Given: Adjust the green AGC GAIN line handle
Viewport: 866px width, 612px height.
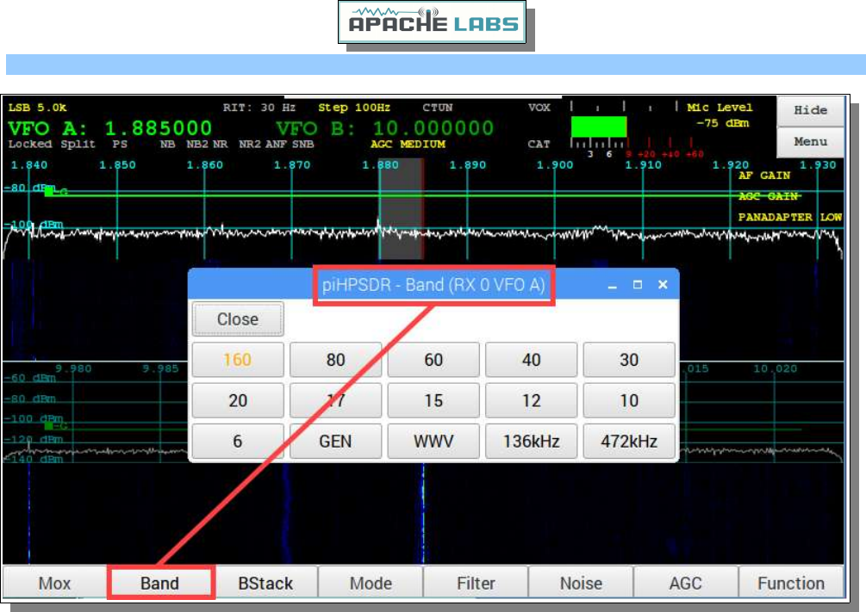Looking at the screenshot, I should click(48, 191).
